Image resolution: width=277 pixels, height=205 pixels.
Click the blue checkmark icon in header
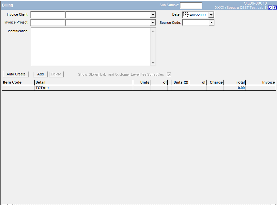pos(270,8)
